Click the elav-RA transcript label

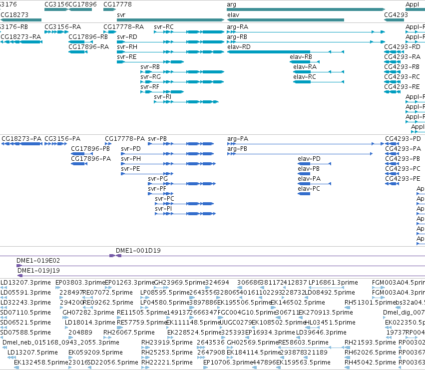pos(305,67)
